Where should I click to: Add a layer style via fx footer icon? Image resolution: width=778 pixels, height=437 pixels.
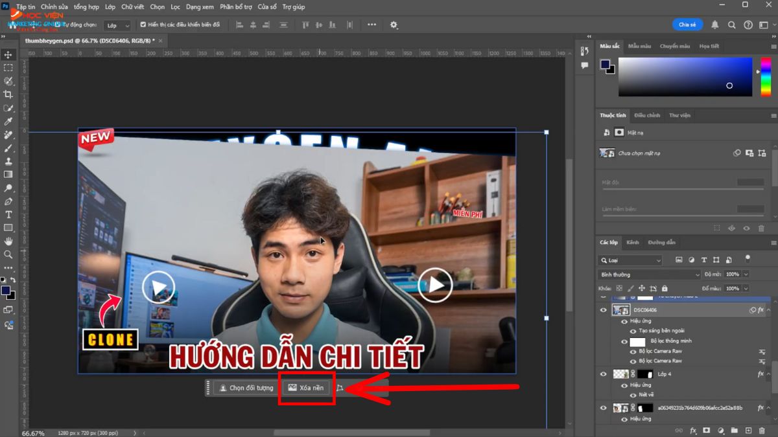pyautogui.click(x=692, y=430)
